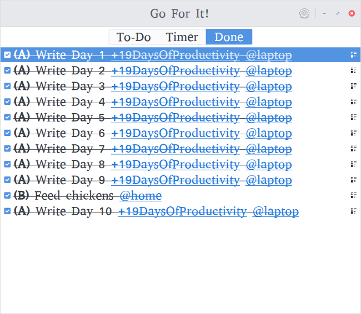
Task: Click drag handle icon on Feed chickens row
Action: coord(353,195)
